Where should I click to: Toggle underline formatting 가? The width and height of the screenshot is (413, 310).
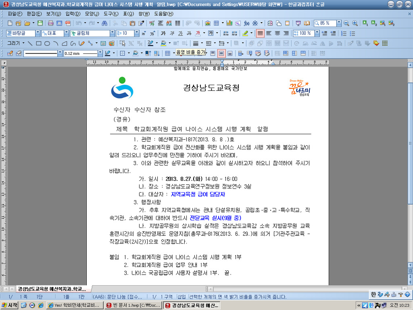[x=180, y=33]
